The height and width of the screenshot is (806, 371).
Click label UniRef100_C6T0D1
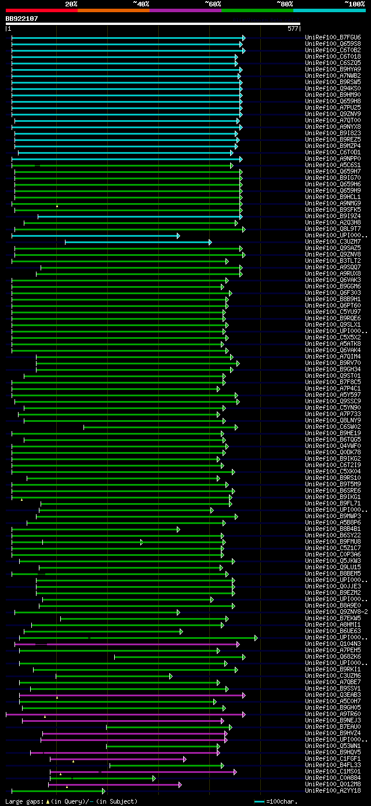pyautogui.click(x=333, y=153)
